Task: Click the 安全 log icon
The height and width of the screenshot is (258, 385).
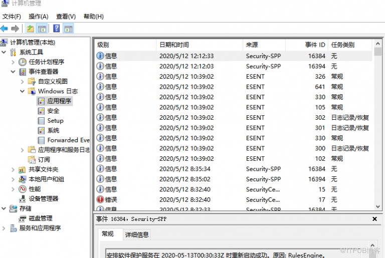Action: click(41, 111)
